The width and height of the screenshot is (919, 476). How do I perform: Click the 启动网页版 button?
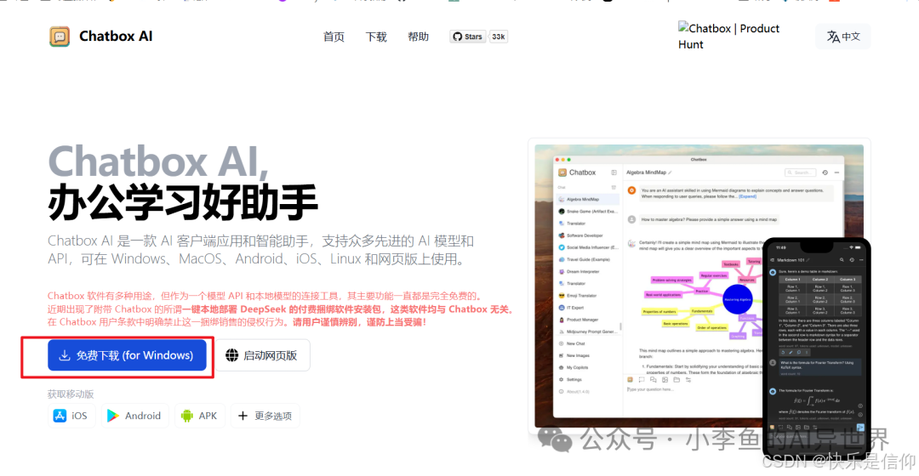pos(262,355)
